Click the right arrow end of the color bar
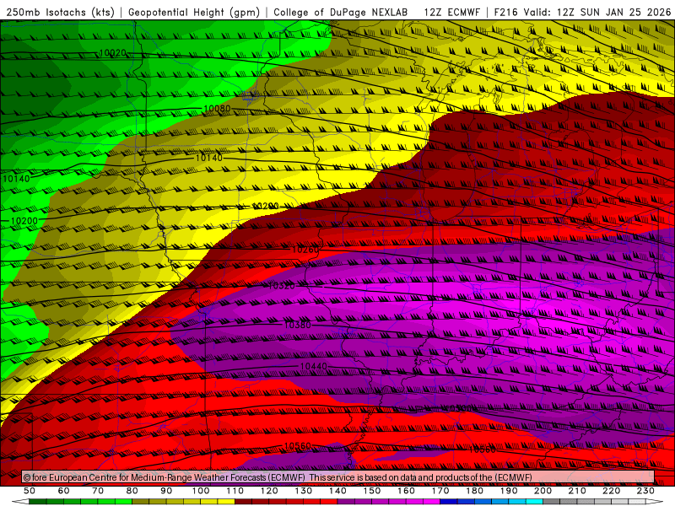Viewport: 675px width, 506px height. tap(655, 502)
